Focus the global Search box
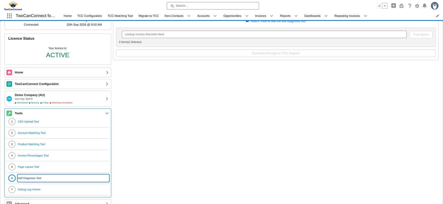Image resolution: width=443 pixels, height=204 pixels. (213, 6)
